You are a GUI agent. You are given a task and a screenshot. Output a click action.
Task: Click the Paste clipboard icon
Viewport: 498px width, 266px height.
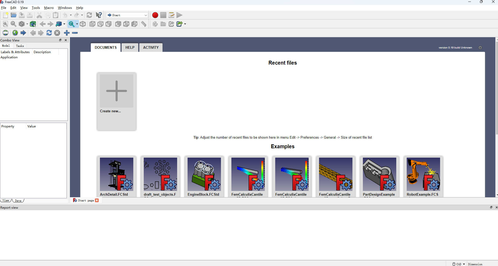coord(56,15)
